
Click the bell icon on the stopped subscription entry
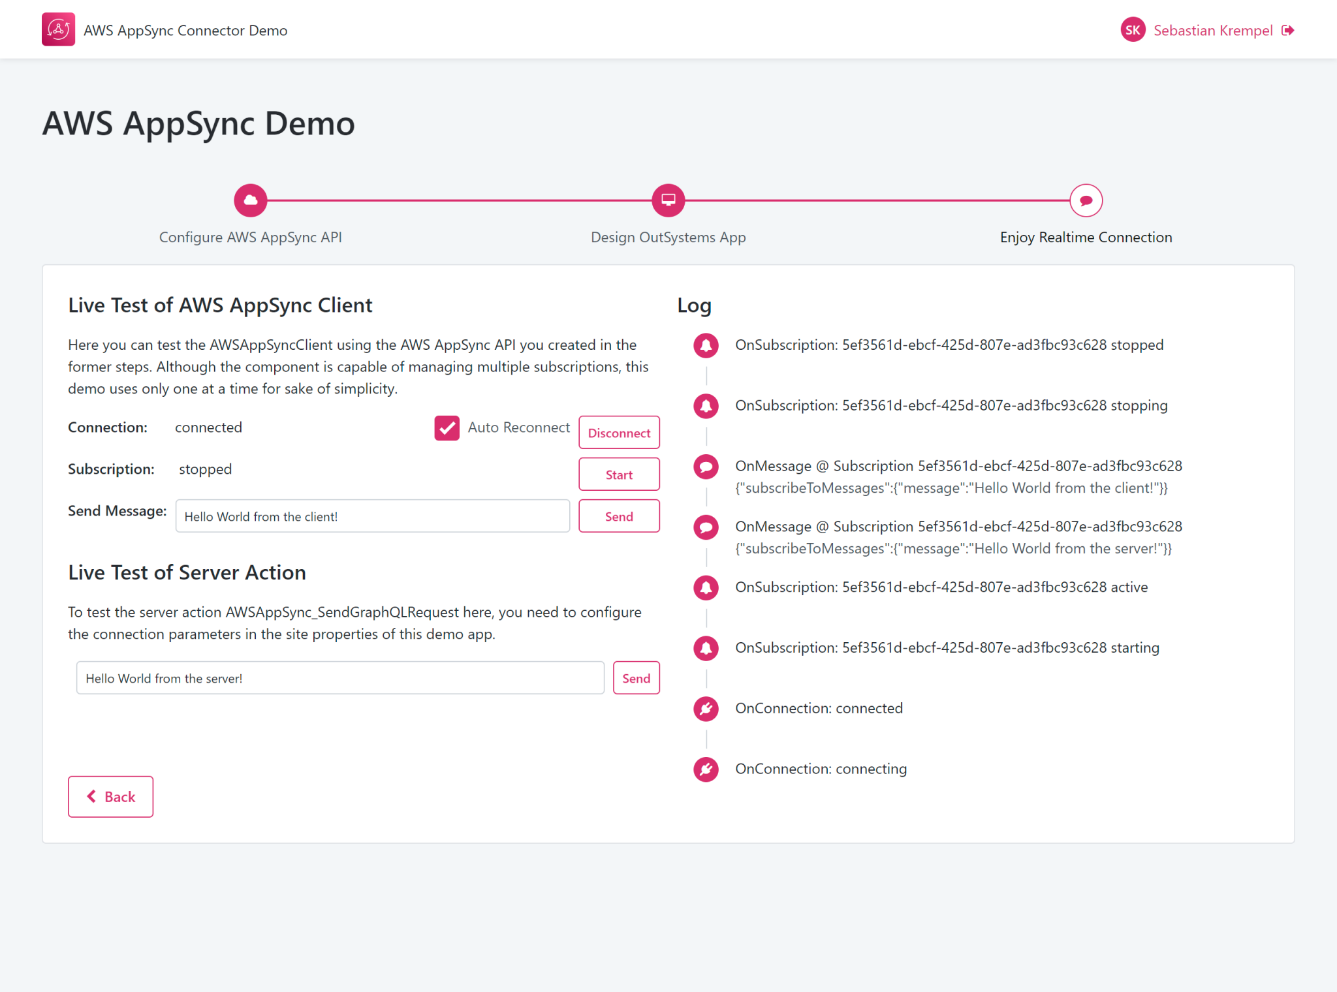pyautogui.click(x=706, y=346)
